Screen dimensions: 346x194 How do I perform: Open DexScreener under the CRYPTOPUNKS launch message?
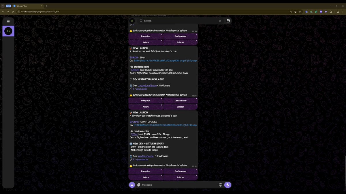pos(180,171)
